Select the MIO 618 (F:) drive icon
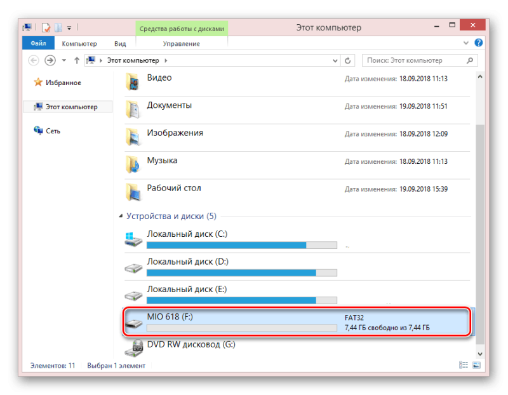The image size is (508, 395). click(133, 323)
